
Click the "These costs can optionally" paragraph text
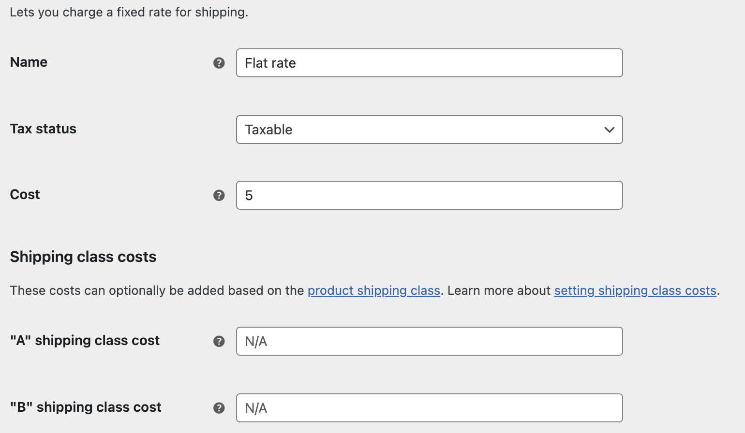(365, 290)
